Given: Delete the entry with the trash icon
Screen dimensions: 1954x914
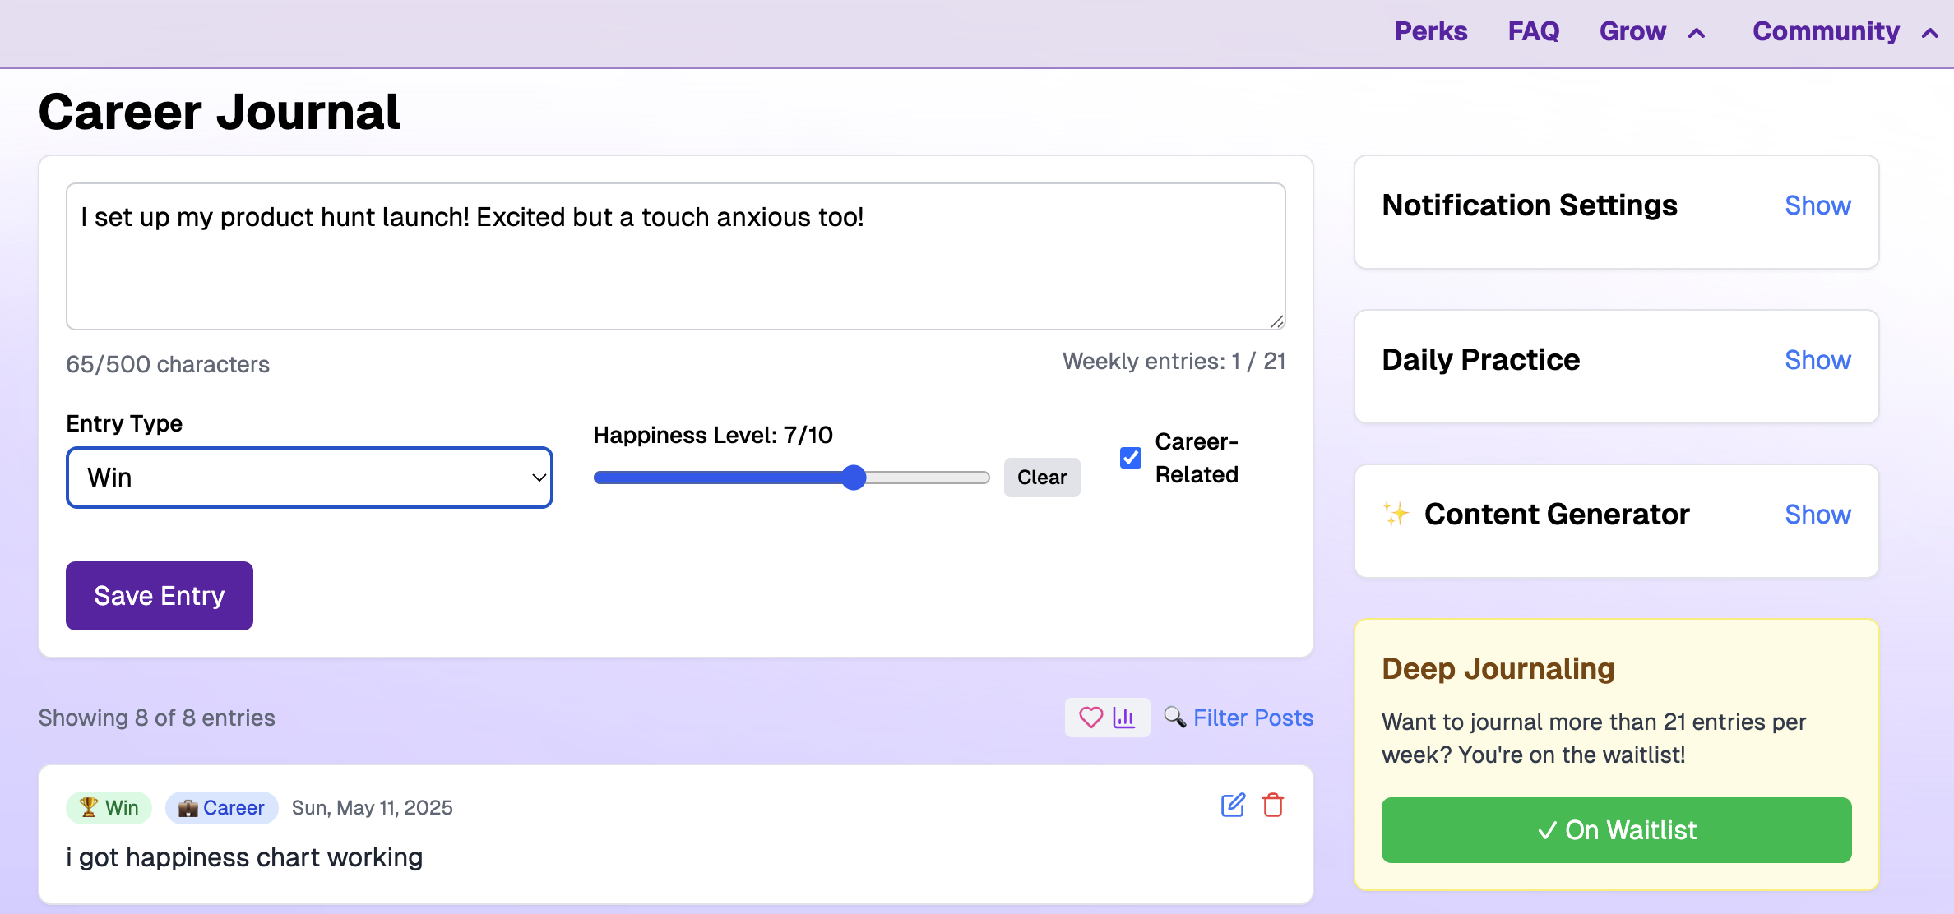Looking at the screenshot, I should (x=1273, y=806).
